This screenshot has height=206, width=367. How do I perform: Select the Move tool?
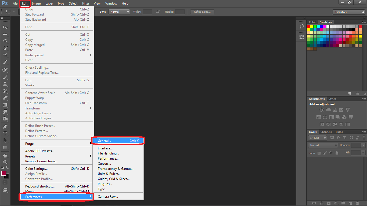coord(5,27)
